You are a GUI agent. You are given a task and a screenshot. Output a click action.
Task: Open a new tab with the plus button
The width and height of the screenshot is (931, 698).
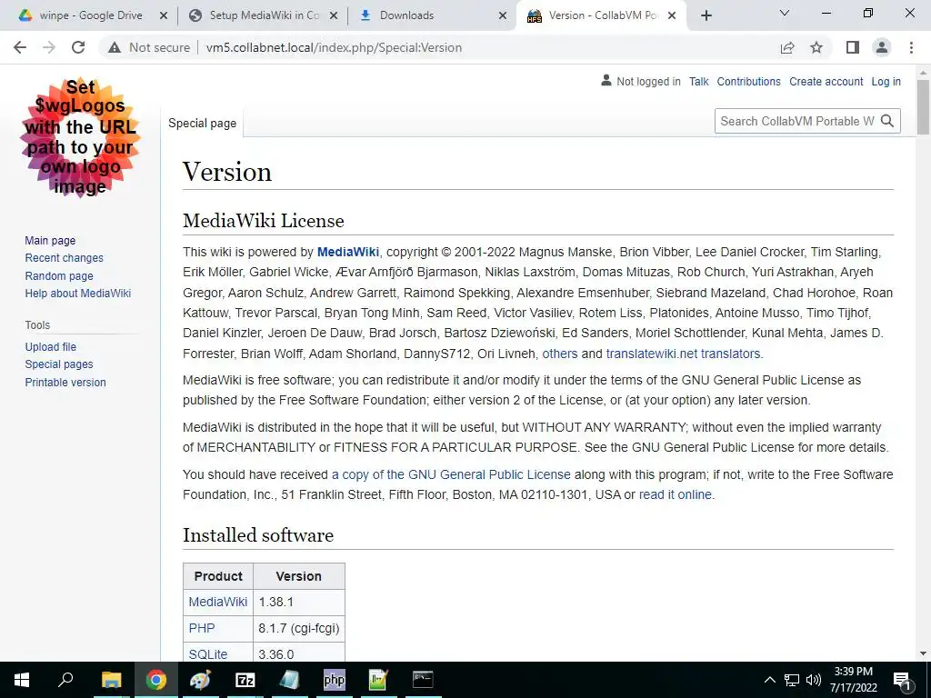point(706,16)
